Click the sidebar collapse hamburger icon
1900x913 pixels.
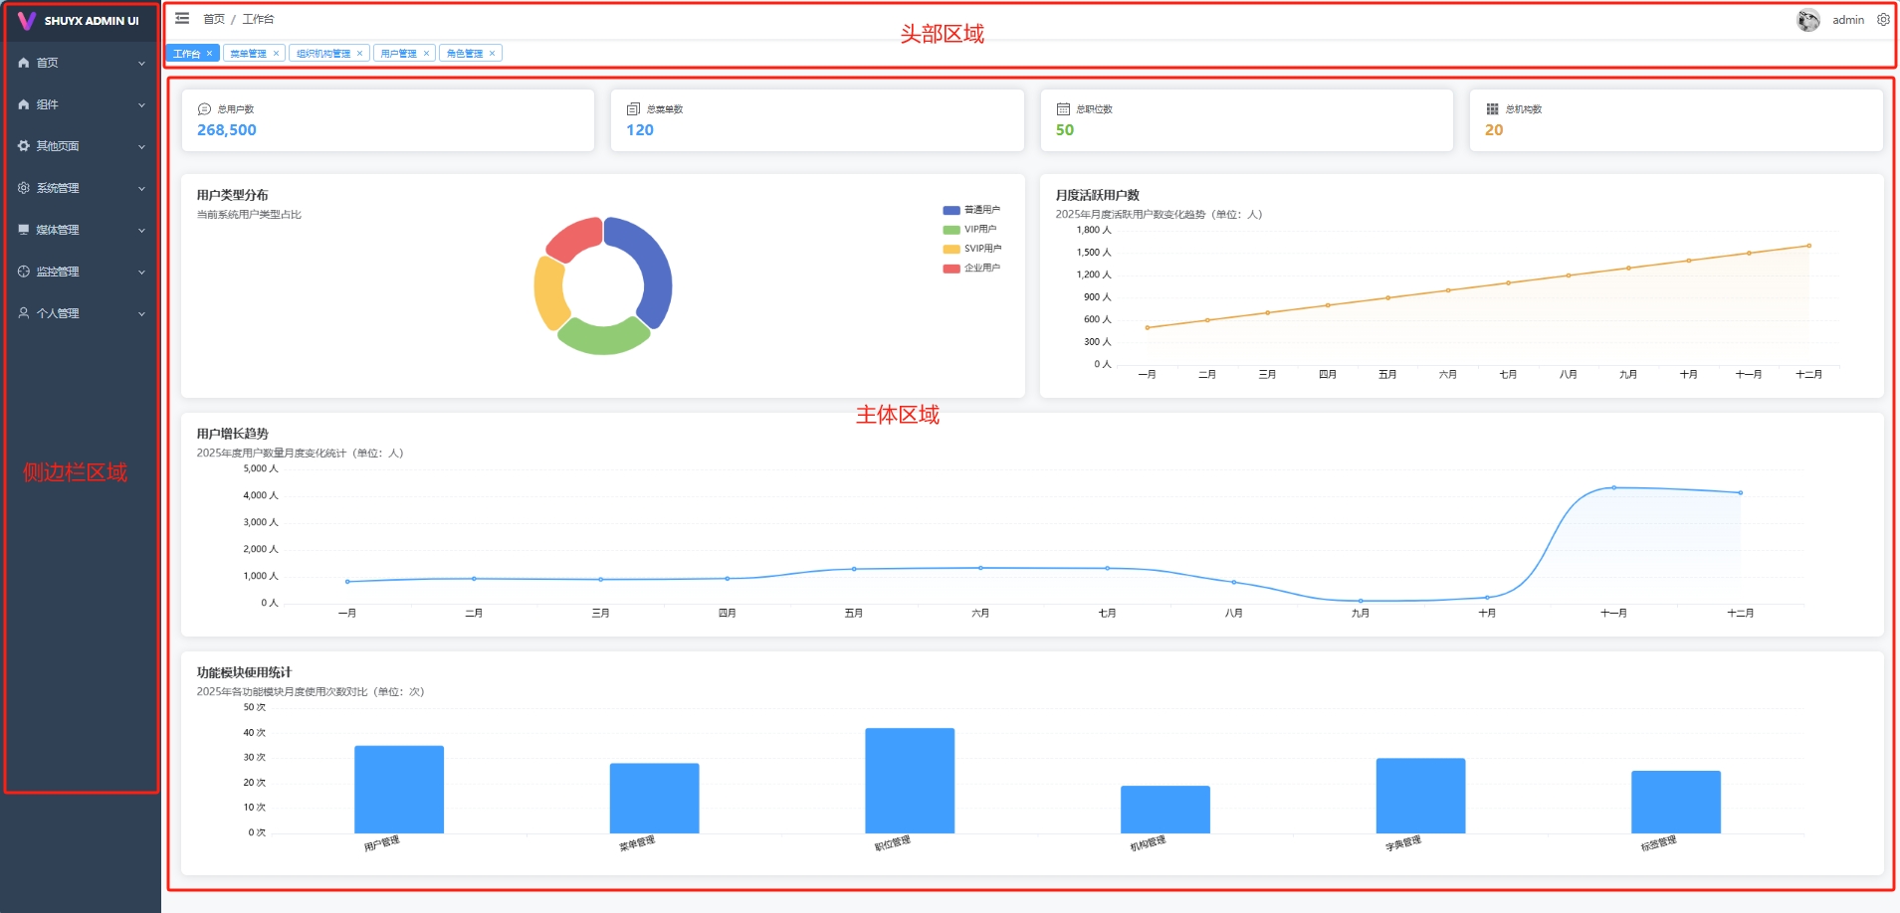pyautogui.click(x=182, y=18)
